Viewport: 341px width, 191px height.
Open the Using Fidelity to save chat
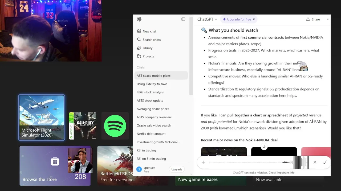[x=161, y=84]
